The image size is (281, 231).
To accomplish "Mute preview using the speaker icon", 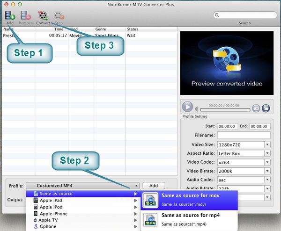I will point(196,109).
